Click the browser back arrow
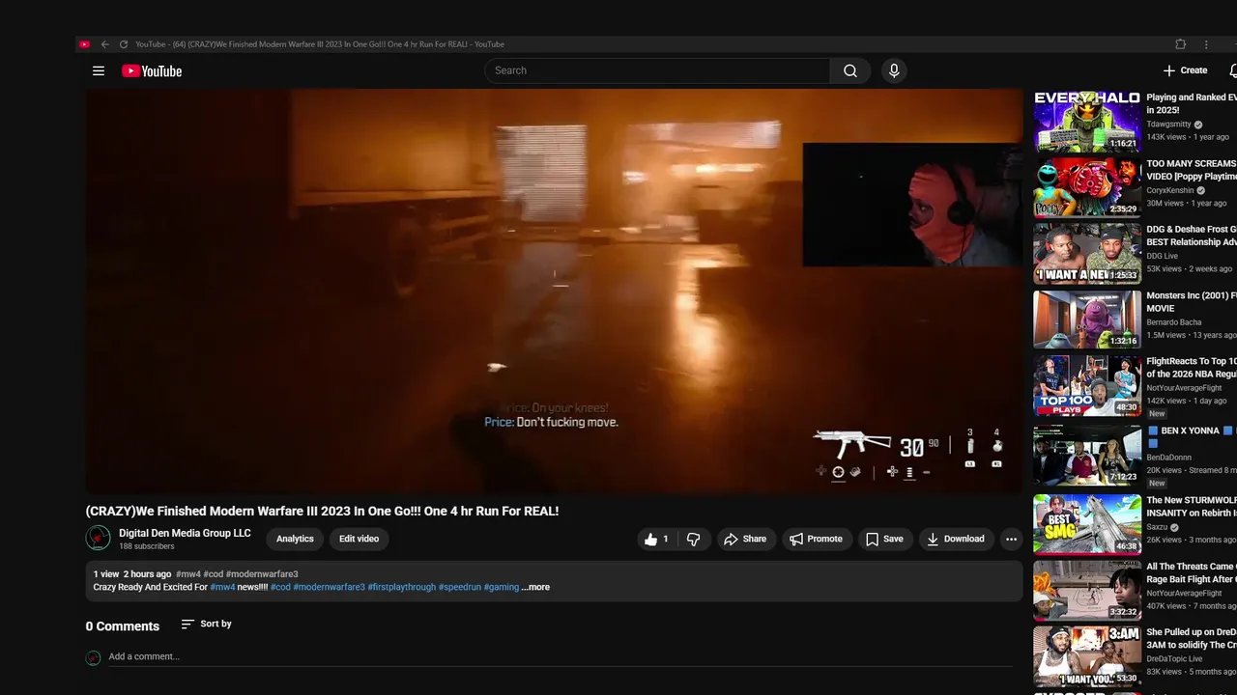The height and width of the screenshot is (695, 1237). coord(104,44)
